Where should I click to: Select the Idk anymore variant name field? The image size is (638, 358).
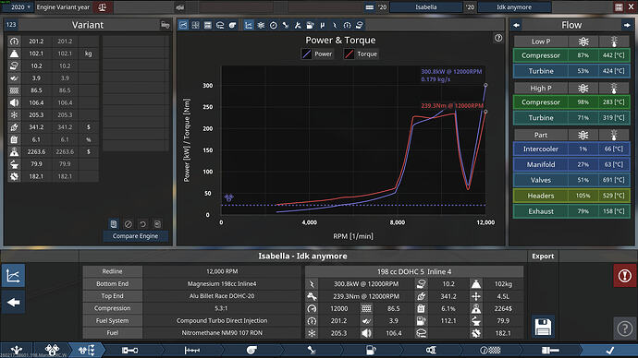[514, 6]
